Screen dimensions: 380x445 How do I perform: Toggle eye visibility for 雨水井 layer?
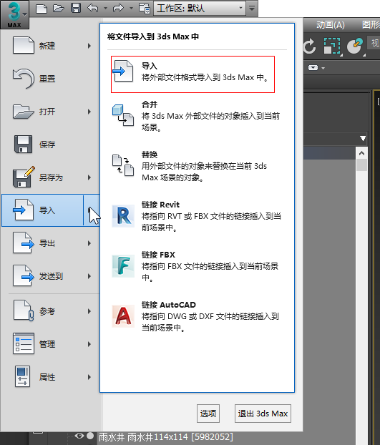(79, 436)
